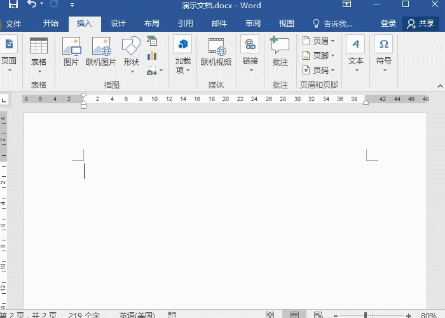Collapse the ribbon with the chevron
The height and width of the screenshot is (318, 445).
click(440, 86)
